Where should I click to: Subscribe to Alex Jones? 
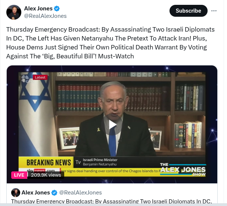pyautogui.click(x=188, y=11)
